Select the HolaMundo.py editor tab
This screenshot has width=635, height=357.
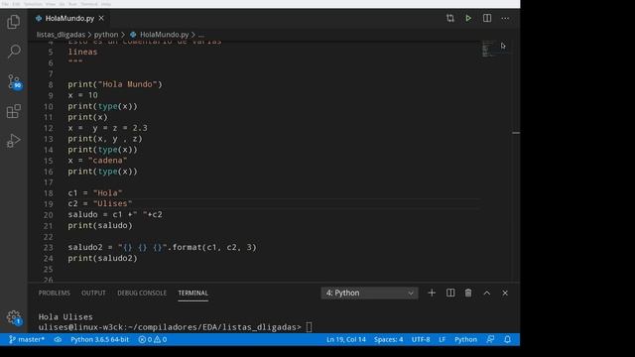point(69,18)
